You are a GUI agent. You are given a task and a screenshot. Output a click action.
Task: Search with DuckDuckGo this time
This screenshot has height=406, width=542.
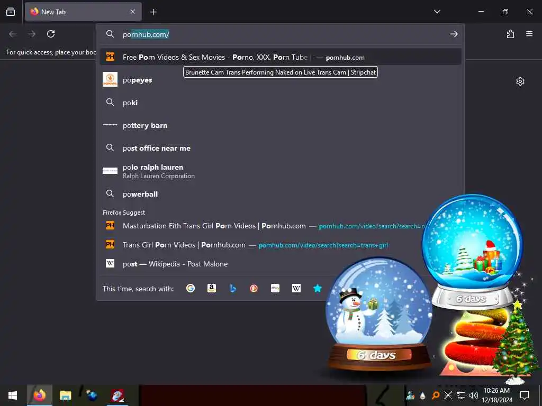254,288
